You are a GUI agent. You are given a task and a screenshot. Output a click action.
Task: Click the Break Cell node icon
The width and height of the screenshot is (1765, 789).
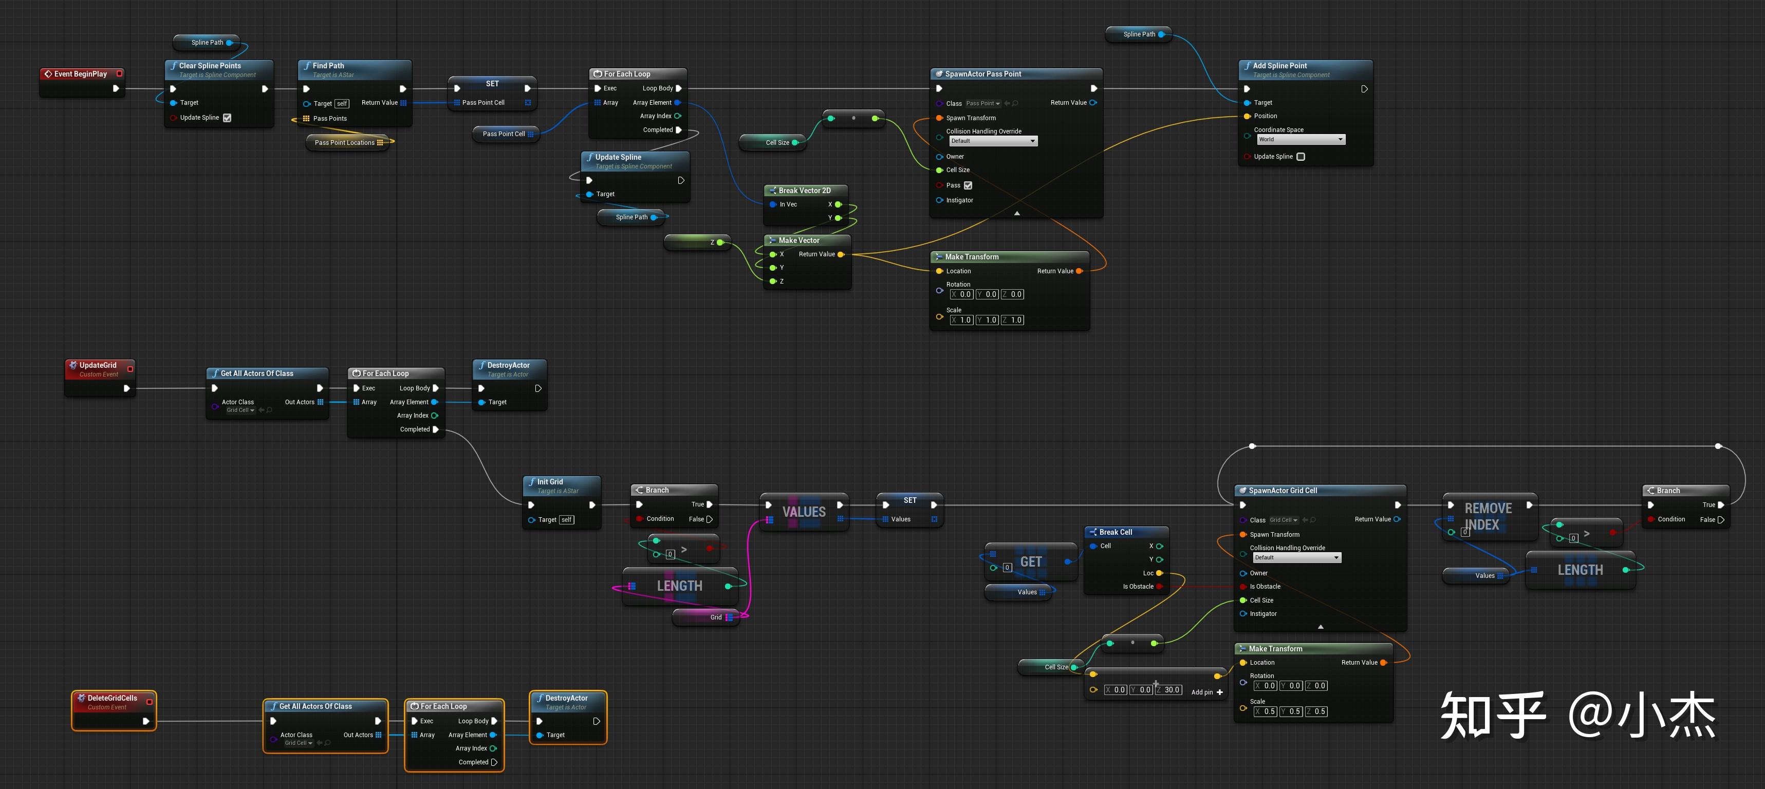[x=1093, y=532]
